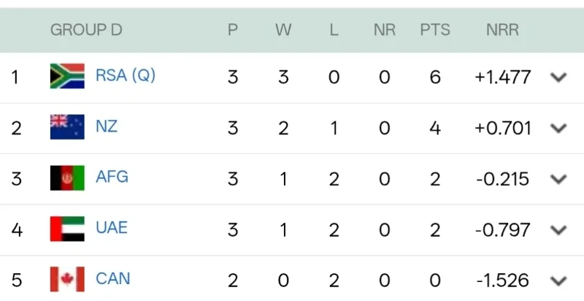Open the UAE team link
This screenshot has width=584, height=301.
(x=112, y=228)
